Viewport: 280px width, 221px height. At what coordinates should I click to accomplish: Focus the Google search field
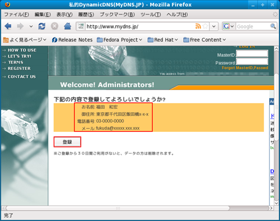coord(253,26)
